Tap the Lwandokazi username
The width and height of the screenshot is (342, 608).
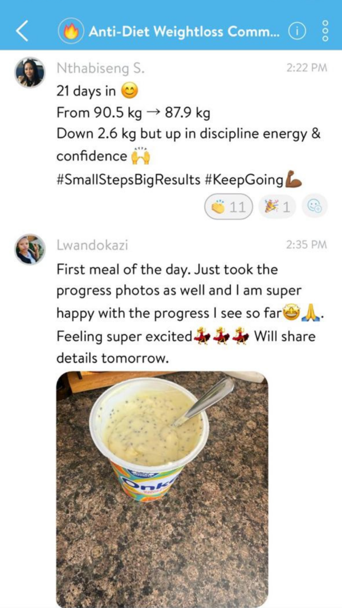click(x=92, y=245)
